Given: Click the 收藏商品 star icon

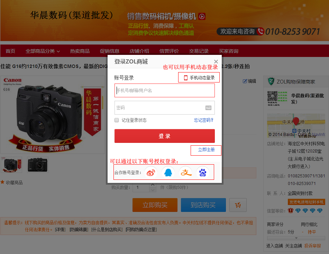Looking at the screenshot, I should (x=2, y=182).
